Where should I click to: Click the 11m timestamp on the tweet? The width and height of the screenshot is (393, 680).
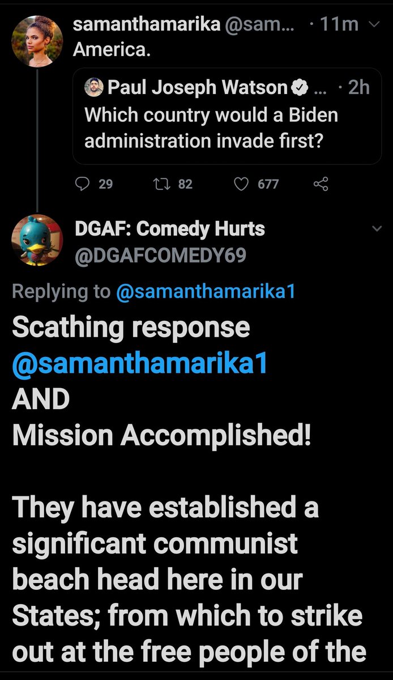pyautogui.click(x=339, y=24)
